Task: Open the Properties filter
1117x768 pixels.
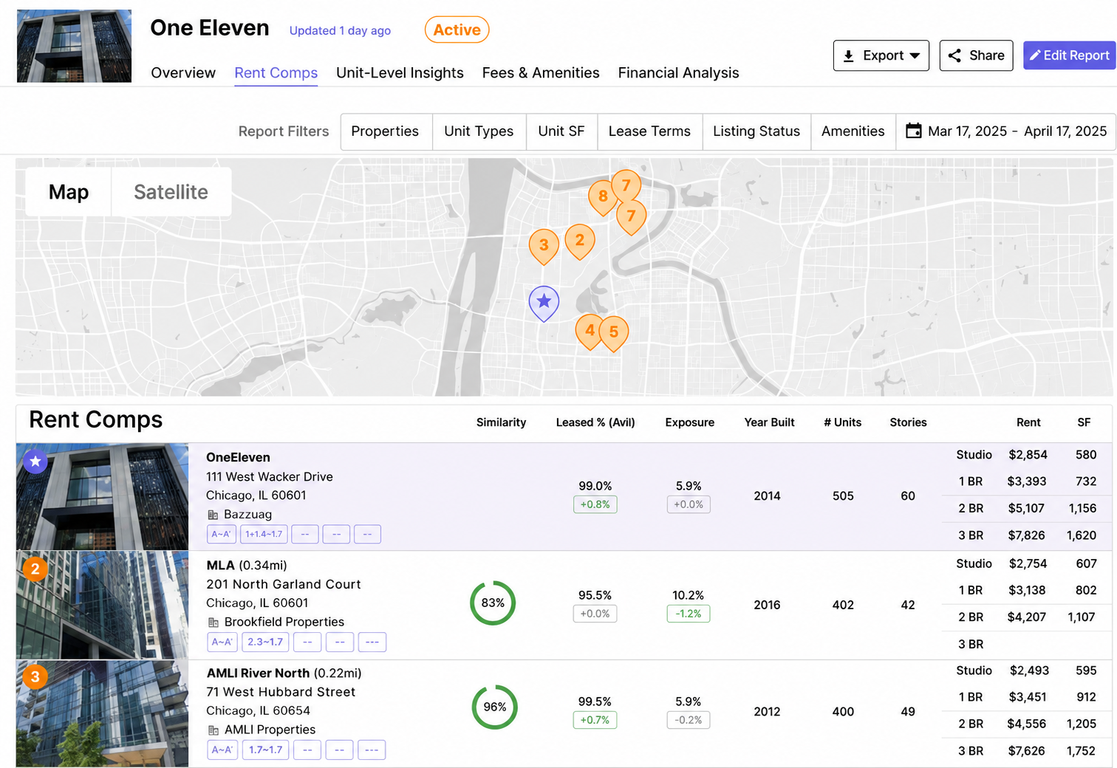Action: click(x=385, y=131)
